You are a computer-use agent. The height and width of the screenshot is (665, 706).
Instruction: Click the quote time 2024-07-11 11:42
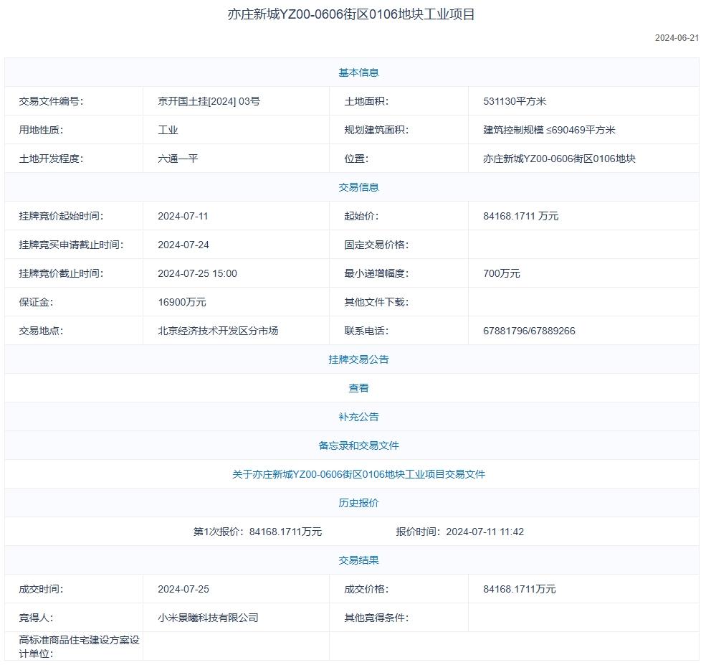[x=485, y=532]
